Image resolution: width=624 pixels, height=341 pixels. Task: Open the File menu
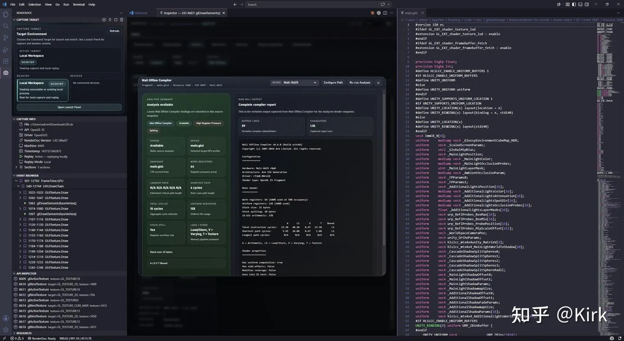click(x=13, y=4)
